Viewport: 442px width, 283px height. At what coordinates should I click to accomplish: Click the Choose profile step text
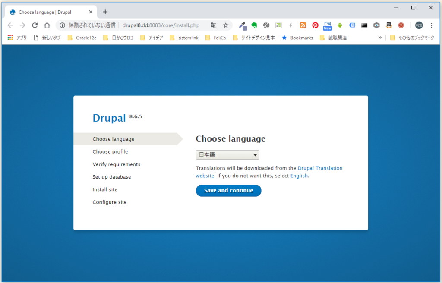[110, 152]
